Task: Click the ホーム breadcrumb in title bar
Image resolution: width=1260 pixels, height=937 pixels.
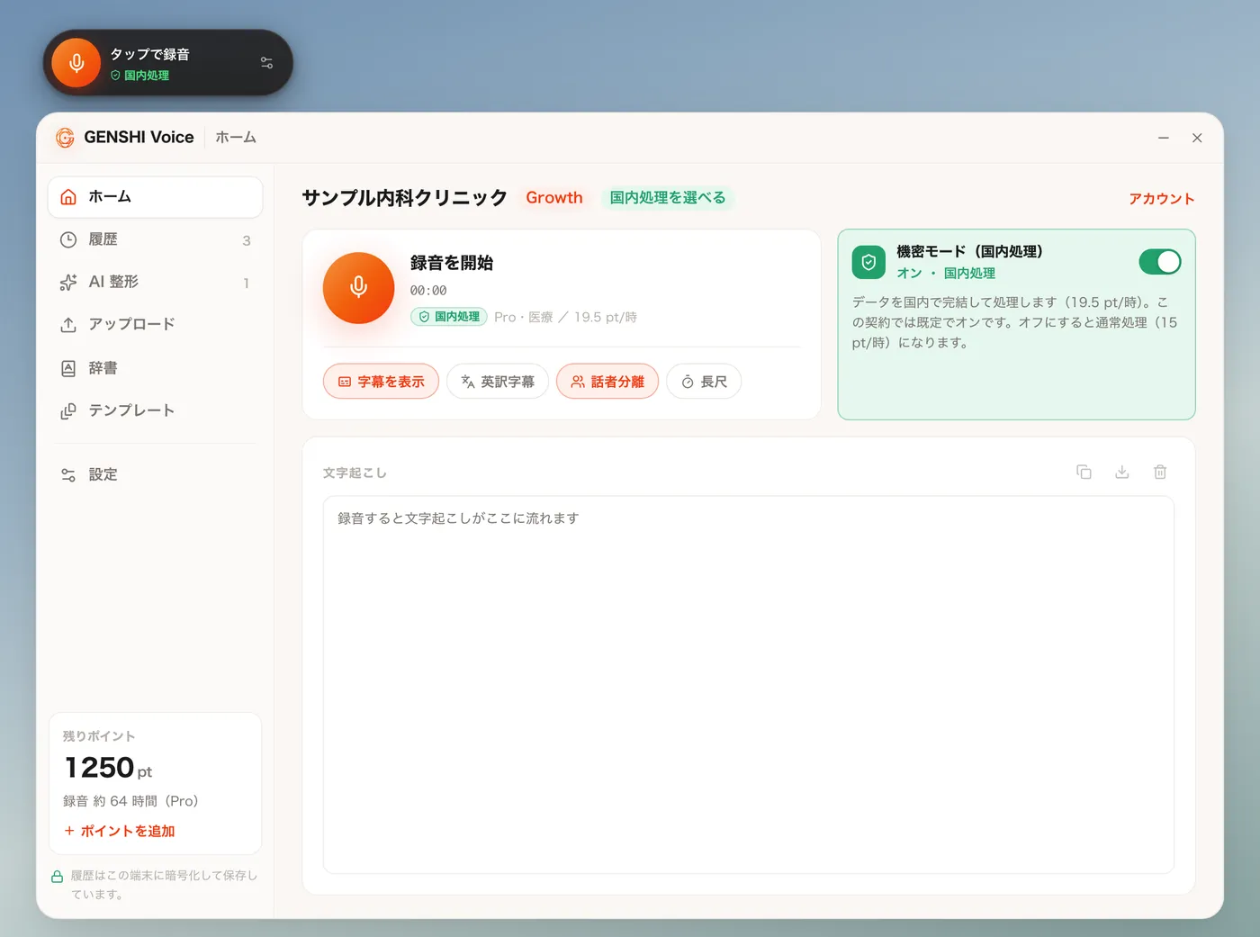Action: pos(236,138)
